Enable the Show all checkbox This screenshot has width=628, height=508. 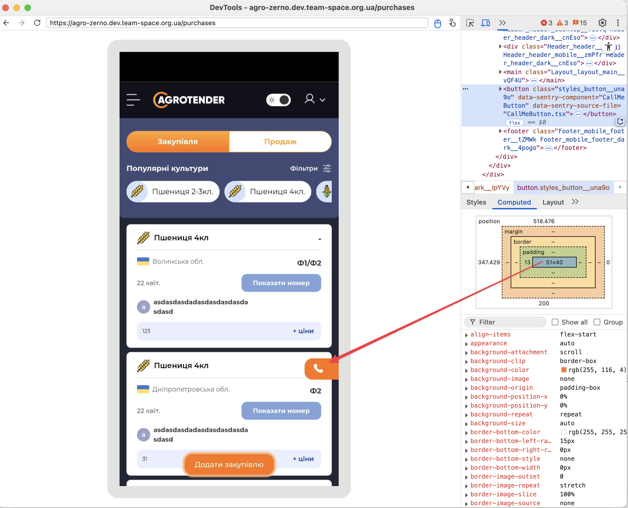click(555, 322)
